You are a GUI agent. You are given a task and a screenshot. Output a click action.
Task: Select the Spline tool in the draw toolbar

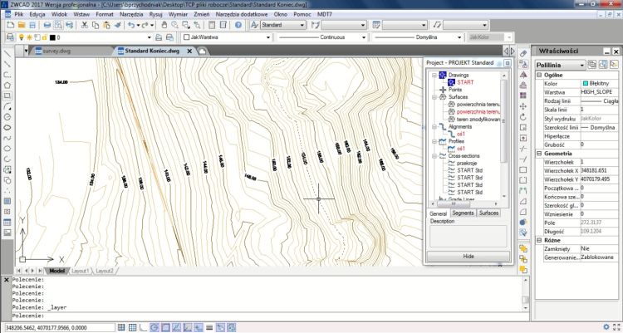(x=7, y=139)
